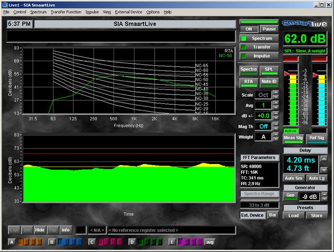The width and height of the screenshot is (334, 252).
Task: Increase the delay time up arrow
Action: tap(324, 158)
